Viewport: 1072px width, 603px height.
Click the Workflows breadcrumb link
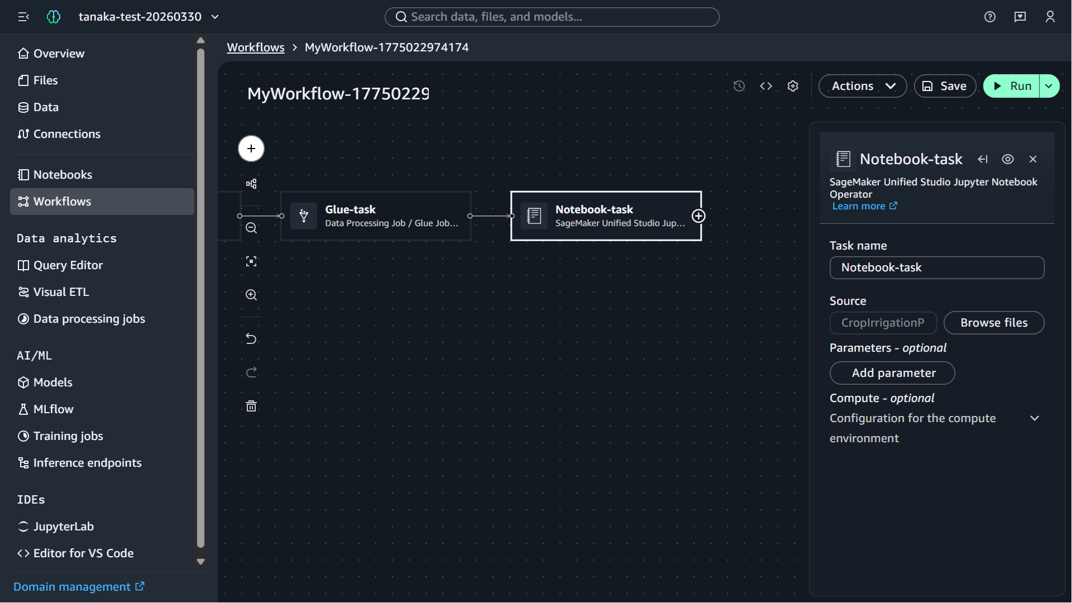coord(256,47)
